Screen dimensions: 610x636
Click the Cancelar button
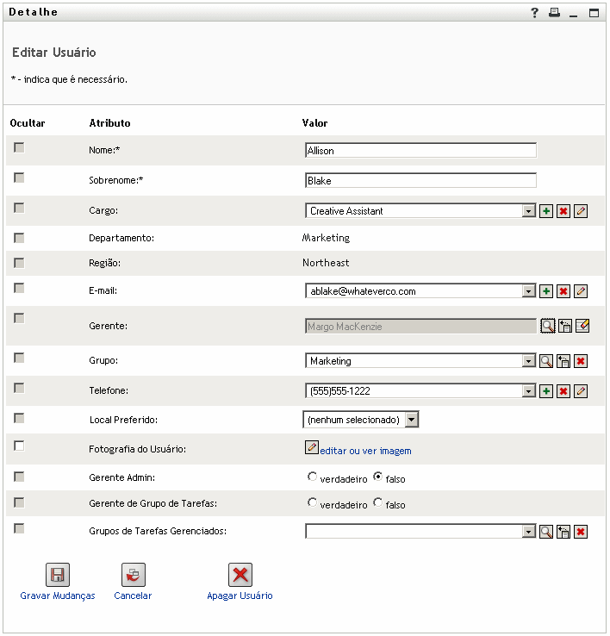click(x=133, y=576)
